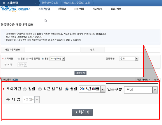
Task: Select the 최근 일주일 radio option
Action: pyautogui.click(x=27, y=59)
